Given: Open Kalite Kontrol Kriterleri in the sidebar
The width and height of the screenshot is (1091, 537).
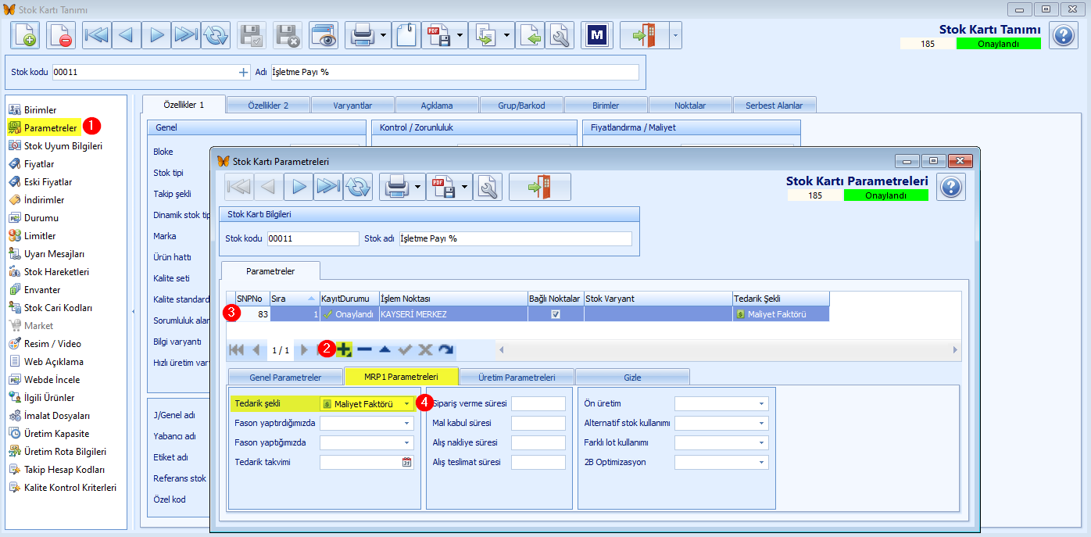Looking at the screenshot, I should 63,488.
